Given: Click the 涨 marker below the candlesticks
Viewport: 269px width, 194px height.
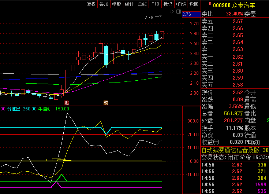Looking at the screenshot, I should pyautogui.click(x=67, y=103).
